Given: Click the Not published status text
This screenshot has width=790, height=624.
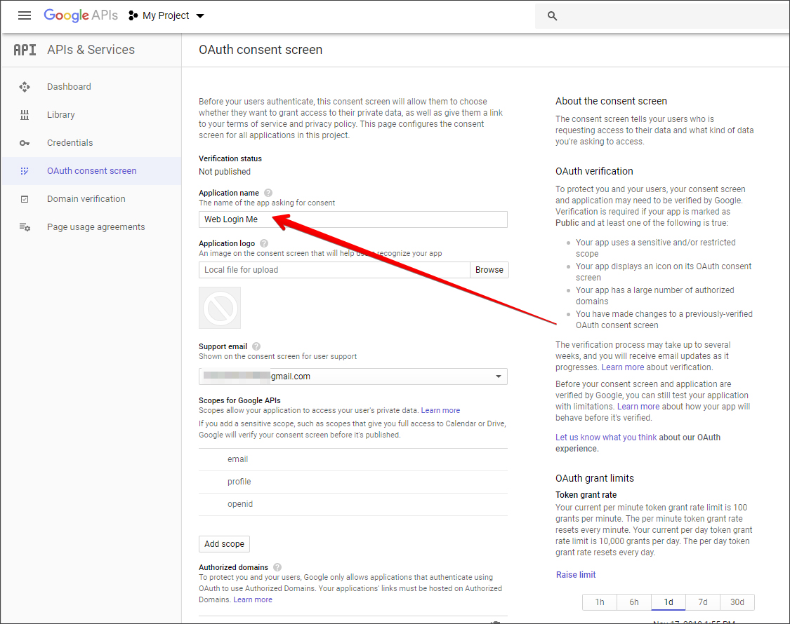Looking at the screenshot, I should pyautogui.click(x=225, y=172).
